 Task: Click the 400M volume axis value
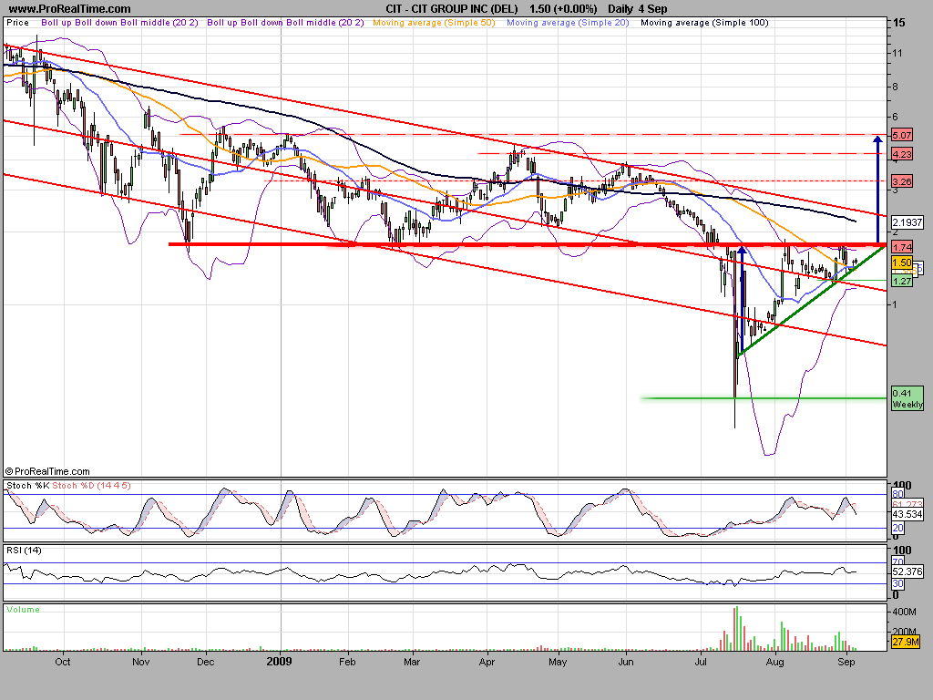(905, 612)
